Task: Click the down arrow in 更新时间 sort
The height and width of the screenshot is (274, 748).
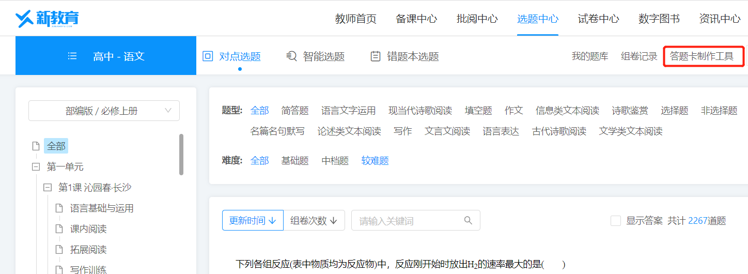Action: point(272,221)
